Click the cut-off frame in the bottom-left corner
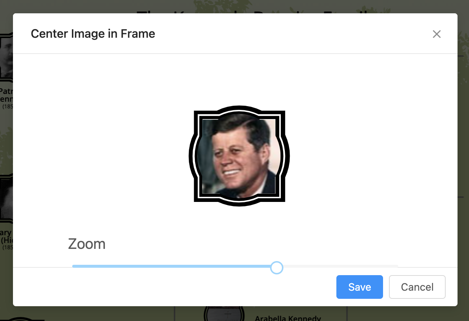469x321 pixels. (22, 319)
